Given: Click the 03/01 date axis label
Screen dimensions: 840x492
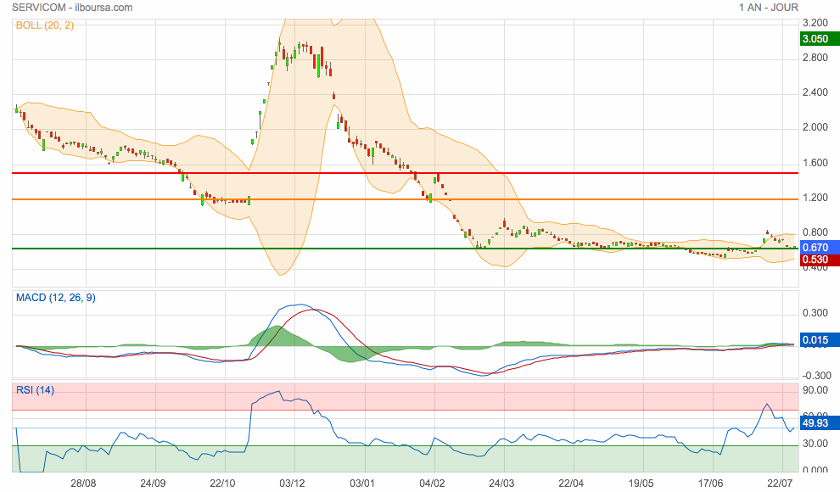Looking at the screenshot, I should pos(362,484).
